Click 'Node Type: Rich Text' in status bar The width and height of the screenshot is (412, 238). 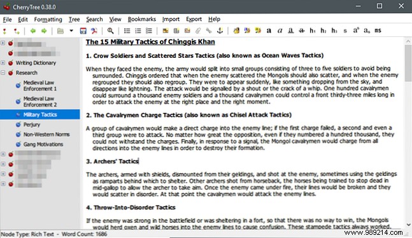point(27,234)
